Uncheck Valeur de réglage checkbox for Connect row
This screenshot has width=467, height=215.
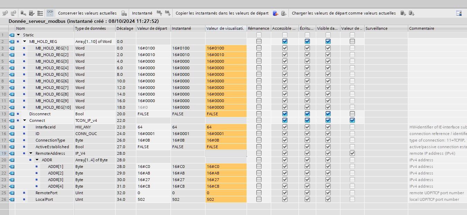click(x=352, y=120)
